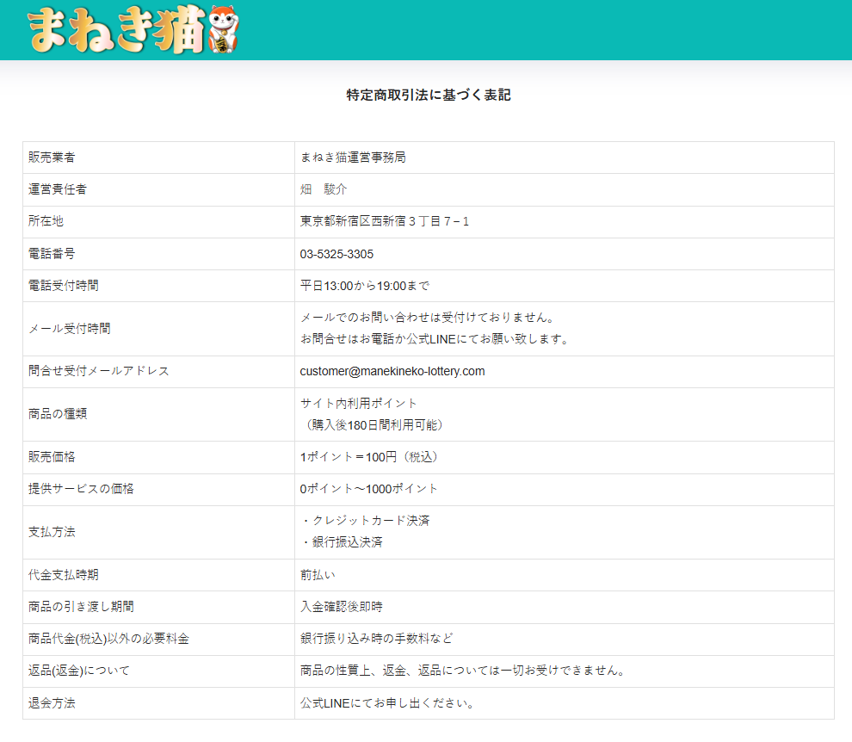Click the まねき猫運営事務局 cell

tap(353, 158)
